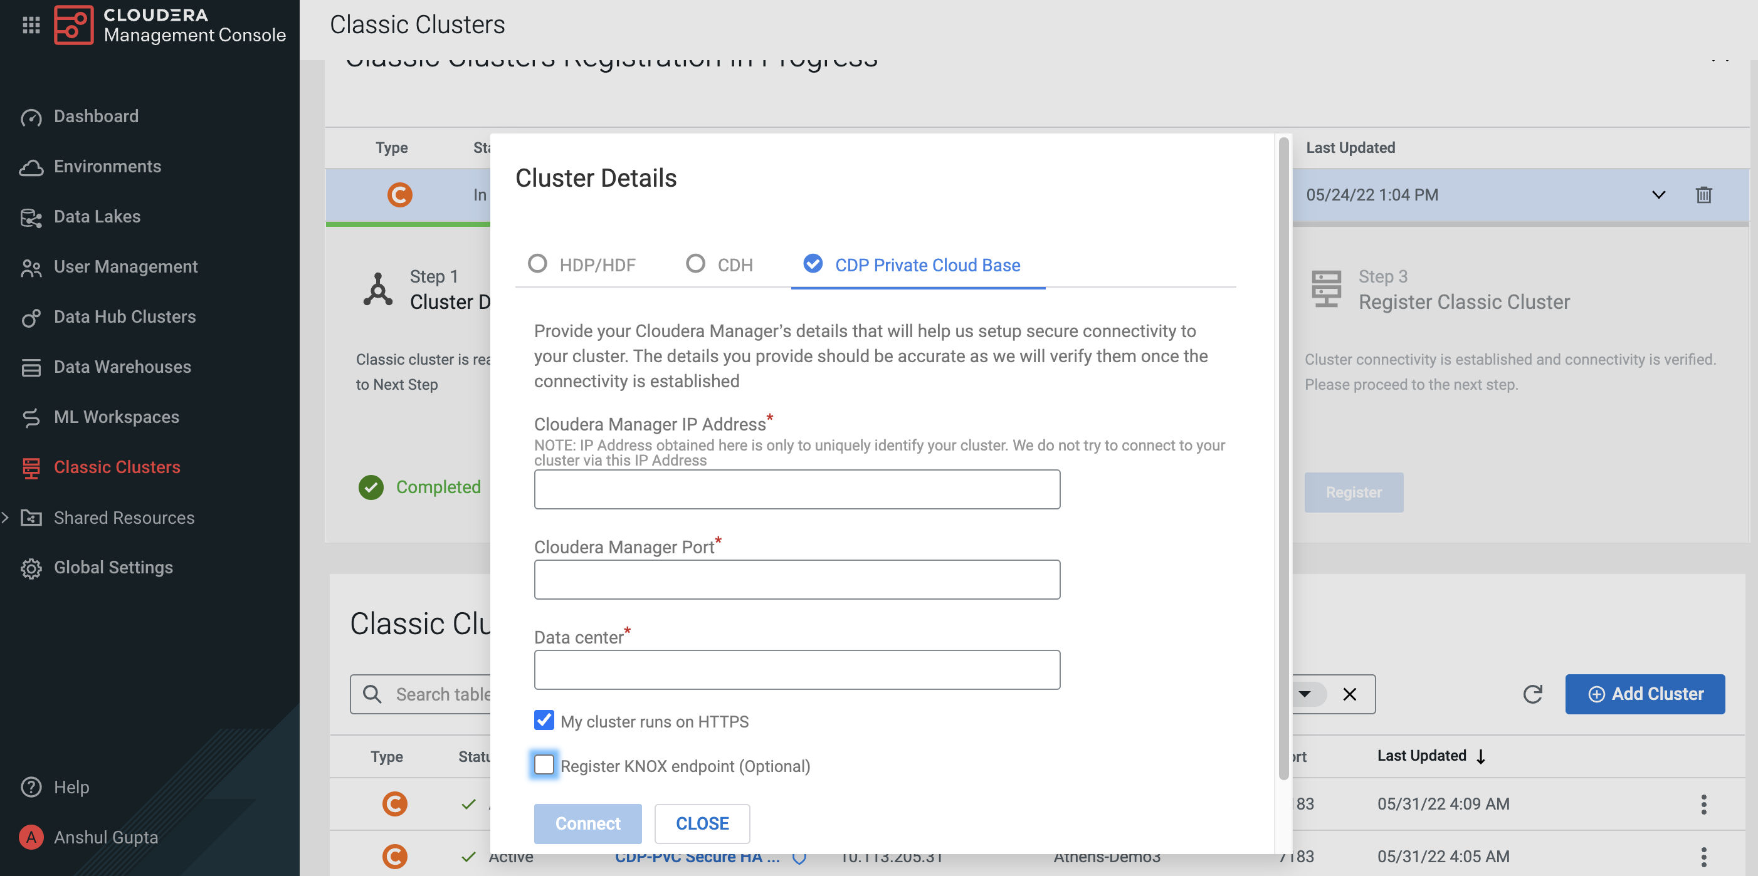Click the Add Cluster button
The width and height of the screenshot is (1758, 876).
click(x=1645, y=694)
